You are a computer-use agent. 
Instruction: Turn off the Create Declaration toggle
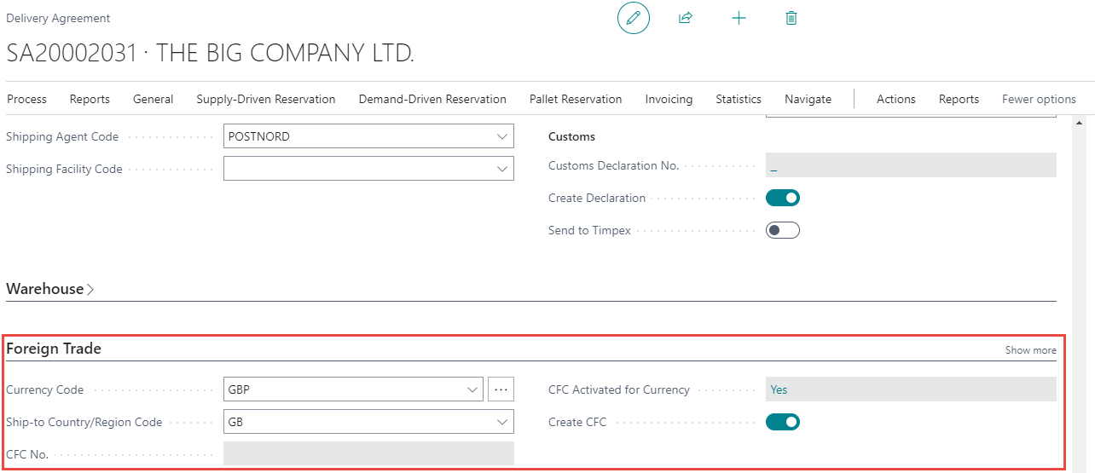click(x=782, y=198)
